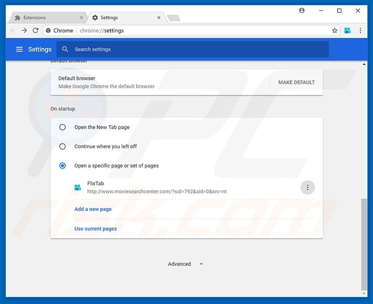Click the moviesearchcenter.com URL text

coord(157,192)
